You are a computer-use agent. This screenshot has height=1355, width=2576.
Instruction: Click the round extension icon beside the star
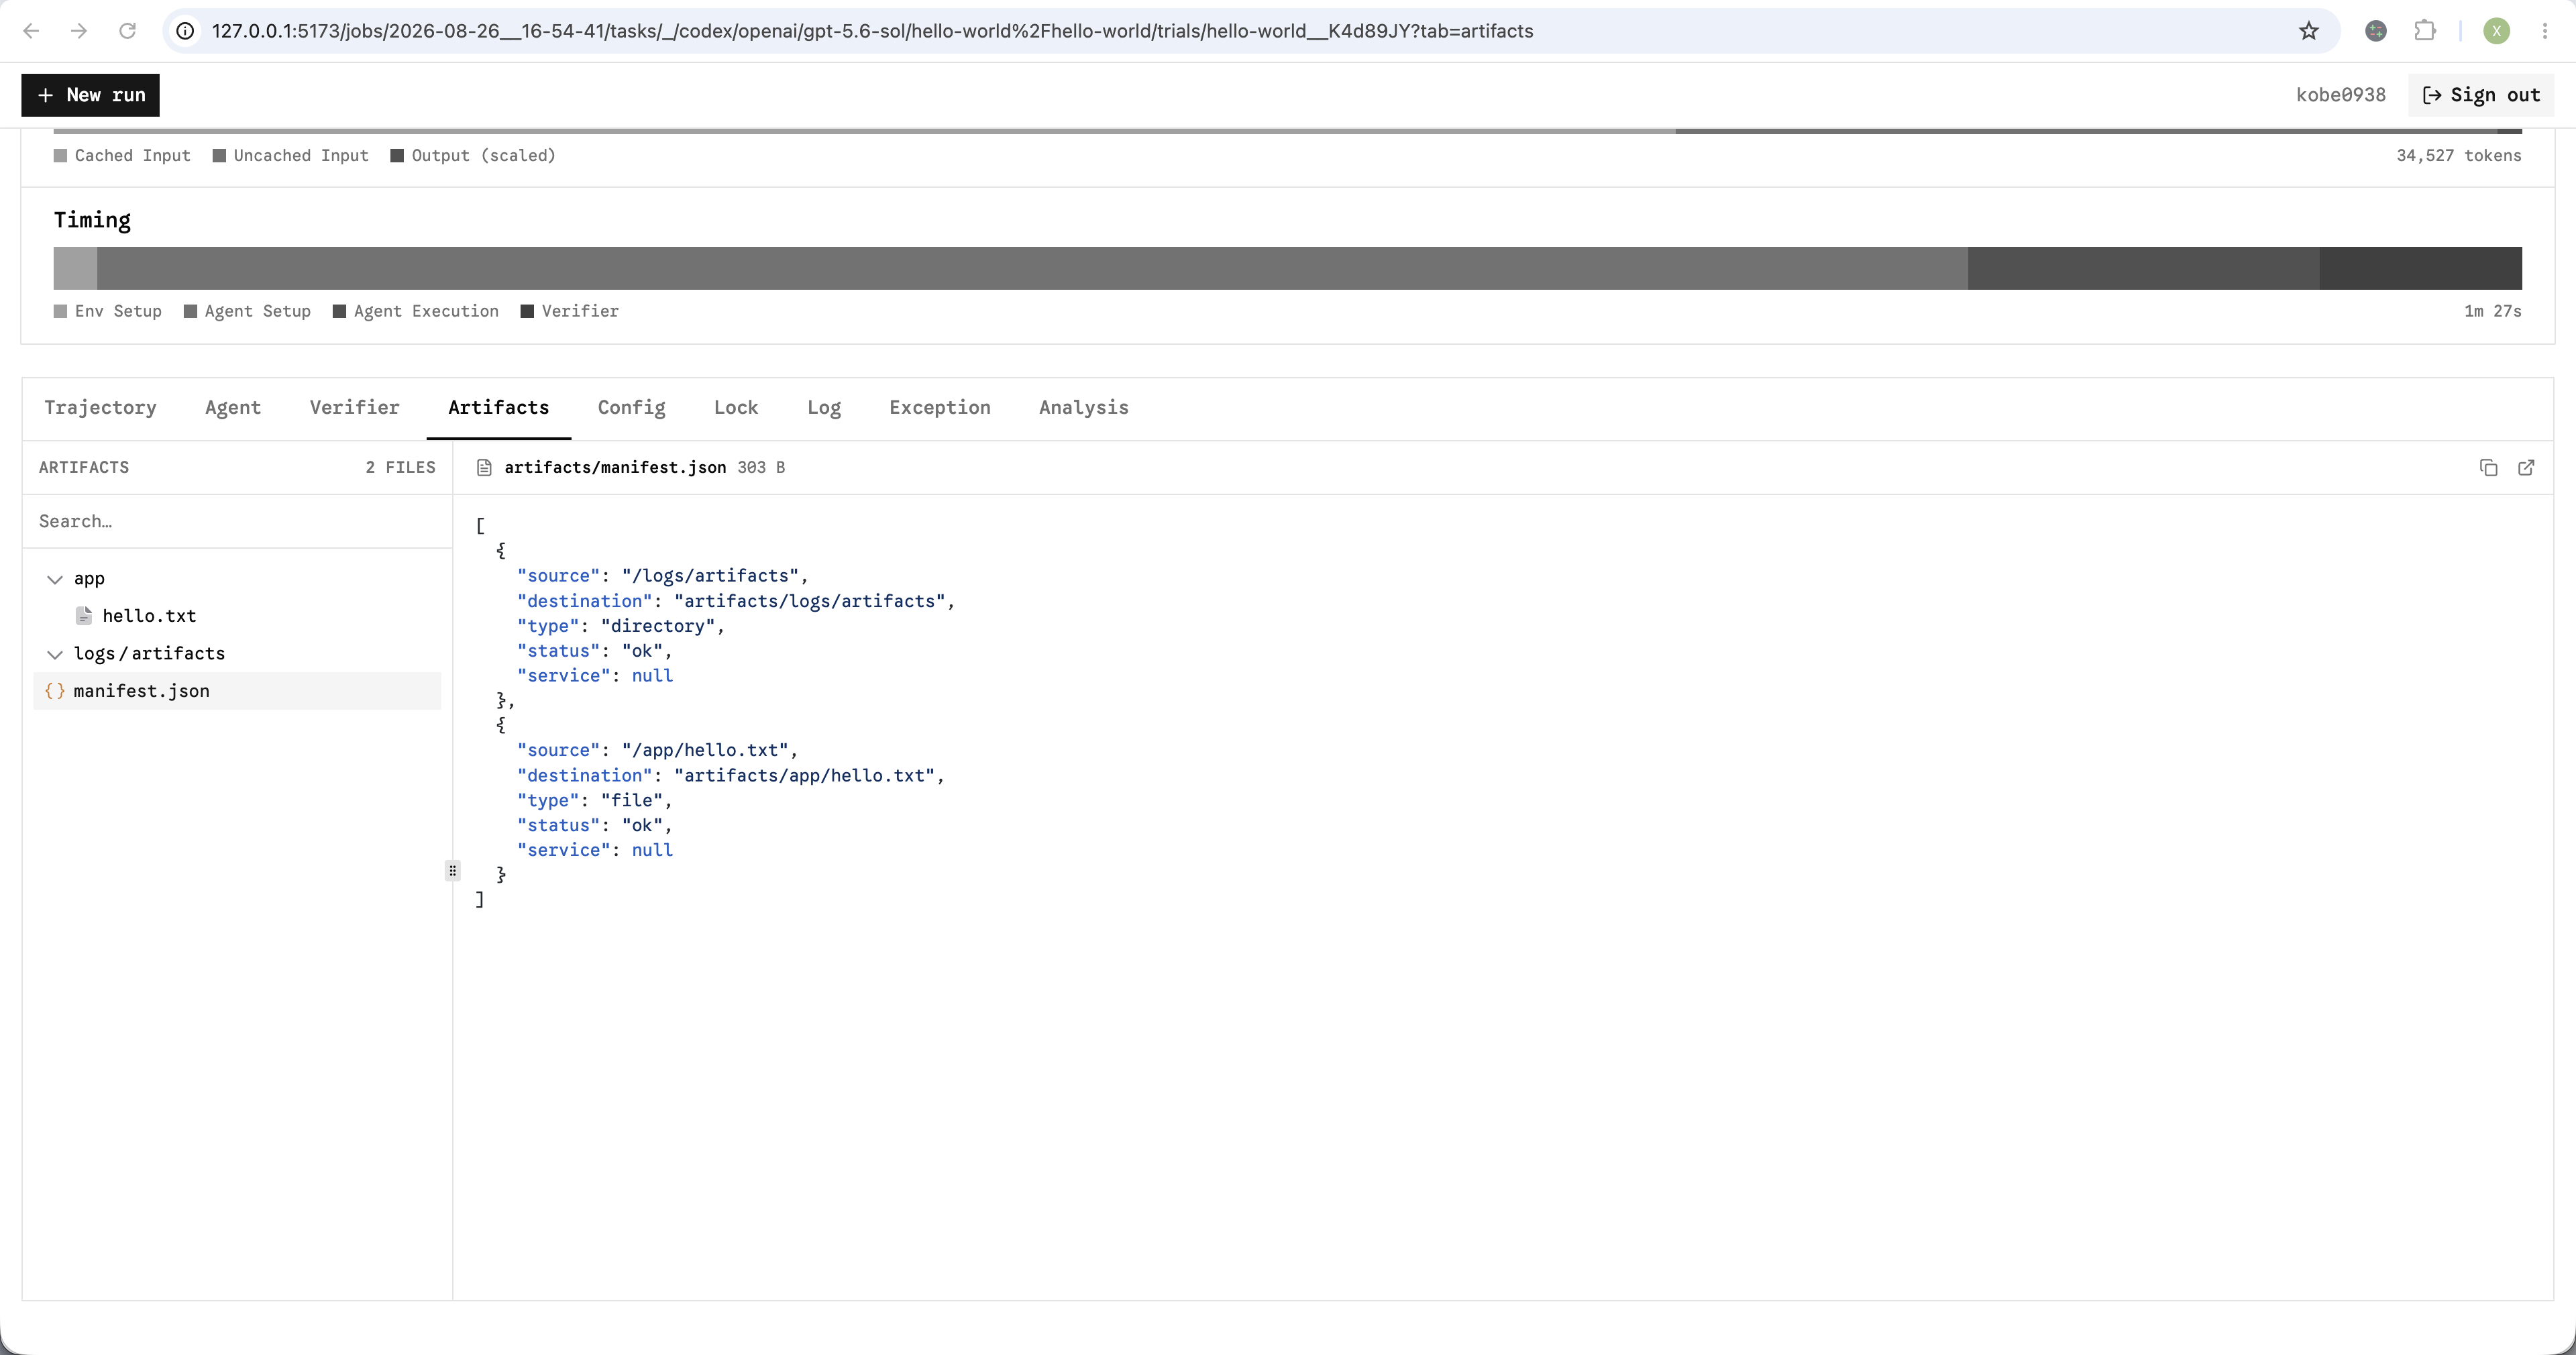2376,31
